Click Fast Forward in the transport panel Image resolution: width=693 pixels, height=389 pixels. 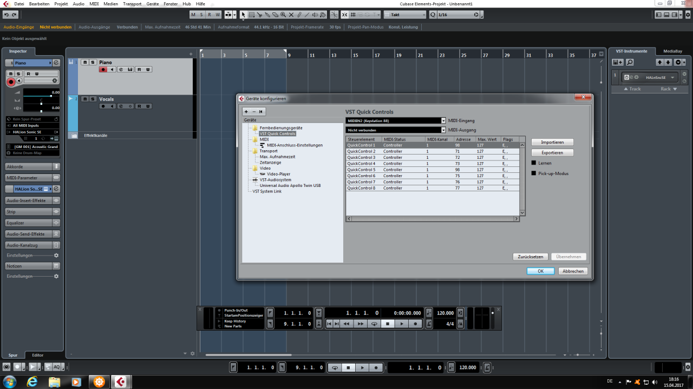point(360,324)
